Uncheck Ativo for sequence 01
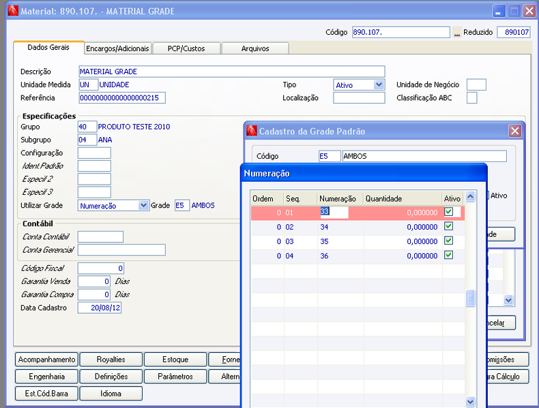 [448, 212]
